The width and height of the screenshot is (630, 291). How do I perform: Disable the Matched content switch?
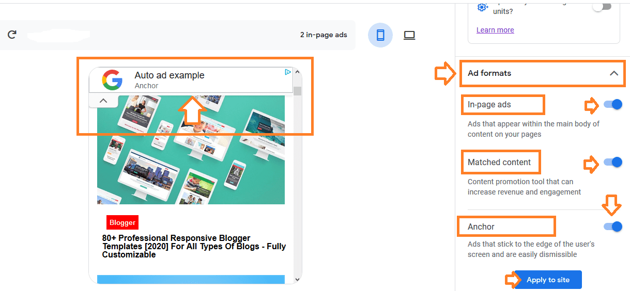pyautogui.click(x=613, y=162)
